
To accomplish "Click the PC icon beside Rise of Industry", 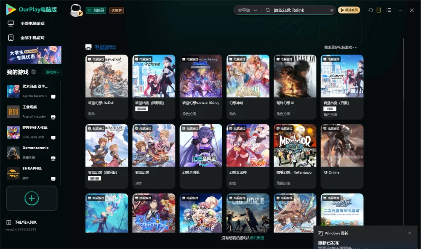I will 53,117.
